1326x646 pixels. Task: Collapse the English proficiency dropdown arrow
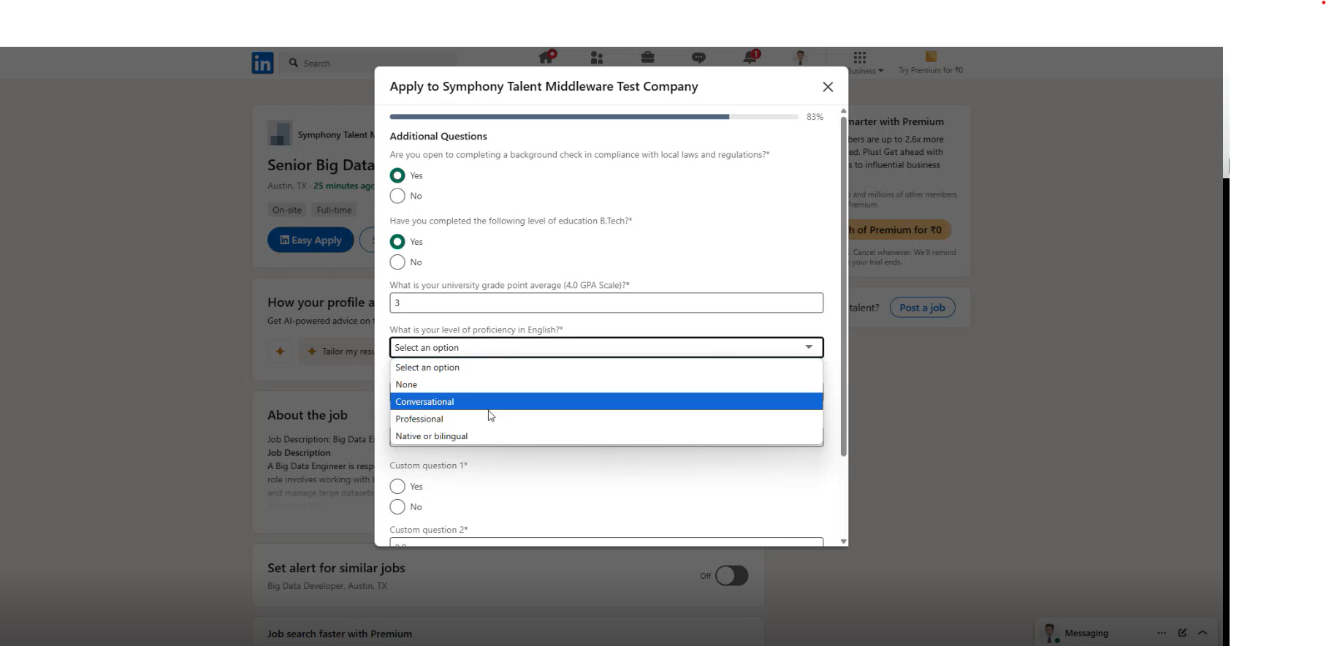809,347
